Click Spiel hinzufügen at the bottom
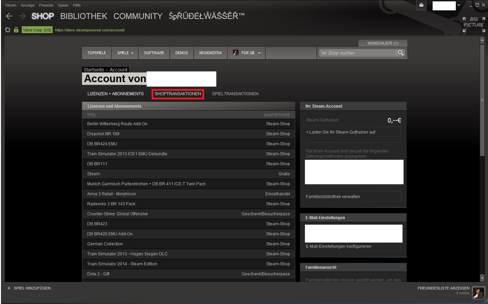Image resolution: width=488 pixels, height=304 pixels. tap(34, 288)
